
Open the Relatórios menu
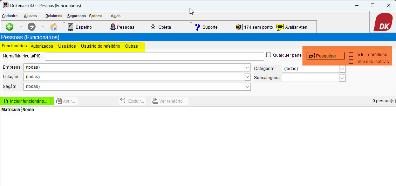(x=54, y=16)
